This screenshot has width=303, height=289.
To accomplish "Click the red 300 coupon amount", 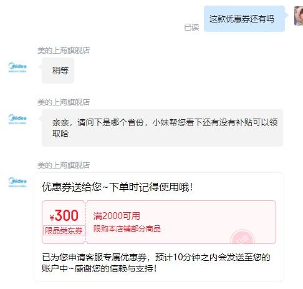I will (x=67, y=215).
